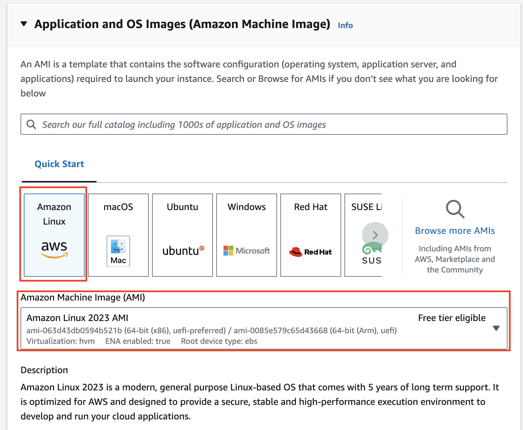Click the Amazon Linux 2023 AMI selection text
The height and width of the screenshot is (430, 523).
77,318
